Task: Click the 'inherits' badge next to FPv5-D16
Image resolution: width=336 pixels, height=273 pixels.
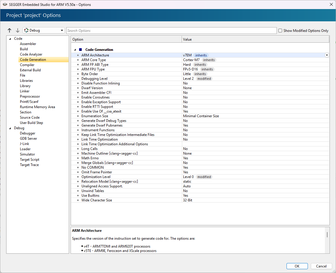Action: (x=207, y=69)
